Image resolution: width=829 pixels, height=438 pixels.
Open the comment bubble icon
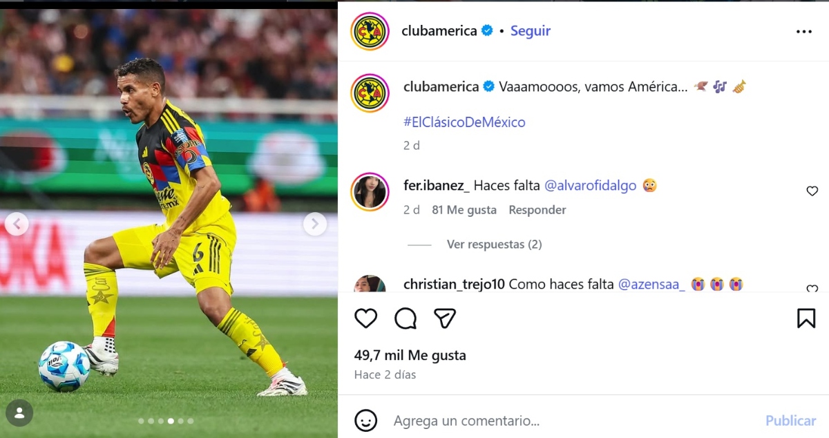[406, 318]
